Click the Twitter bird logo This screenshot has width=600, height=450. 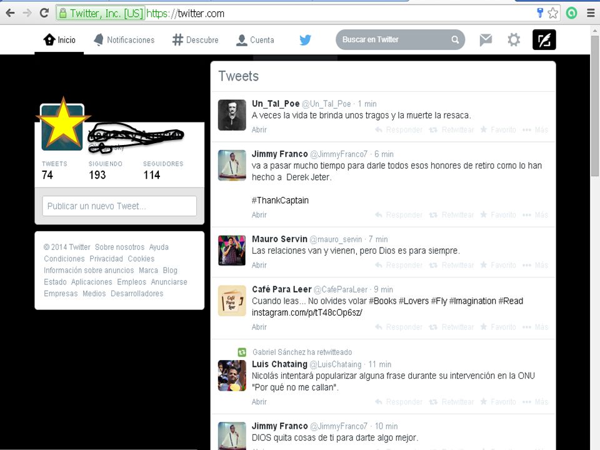tap(305, 40)
